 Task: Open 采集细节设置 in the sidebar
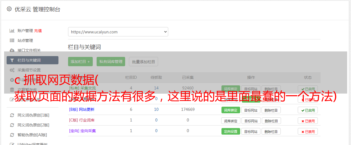click(29, 70)
